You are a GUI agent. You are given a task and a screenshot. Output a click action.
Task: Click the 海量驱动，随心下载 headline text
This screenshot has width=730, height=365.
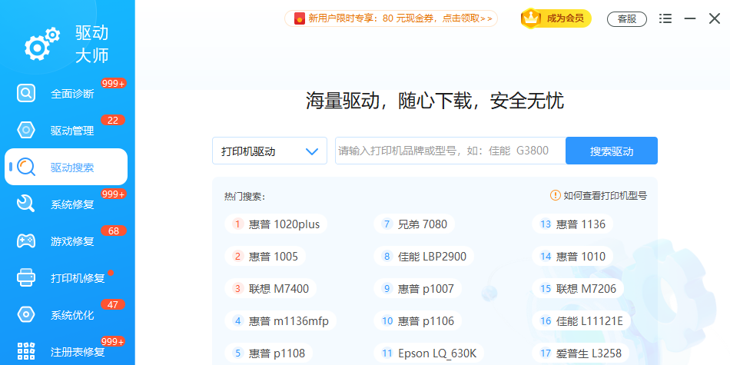coord(435,101)
